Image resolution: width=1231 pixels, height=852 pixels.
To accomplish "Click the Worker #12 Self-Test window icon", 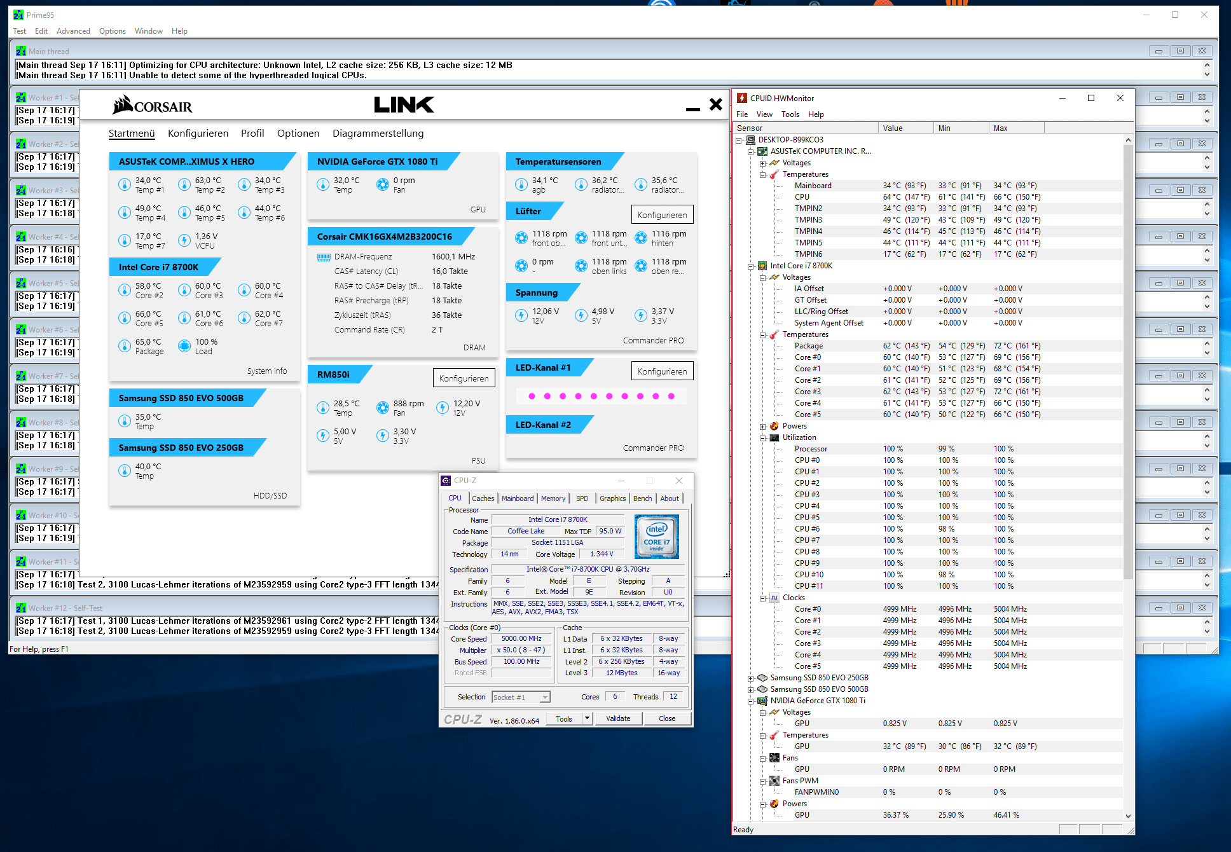I will coord(21,608).
